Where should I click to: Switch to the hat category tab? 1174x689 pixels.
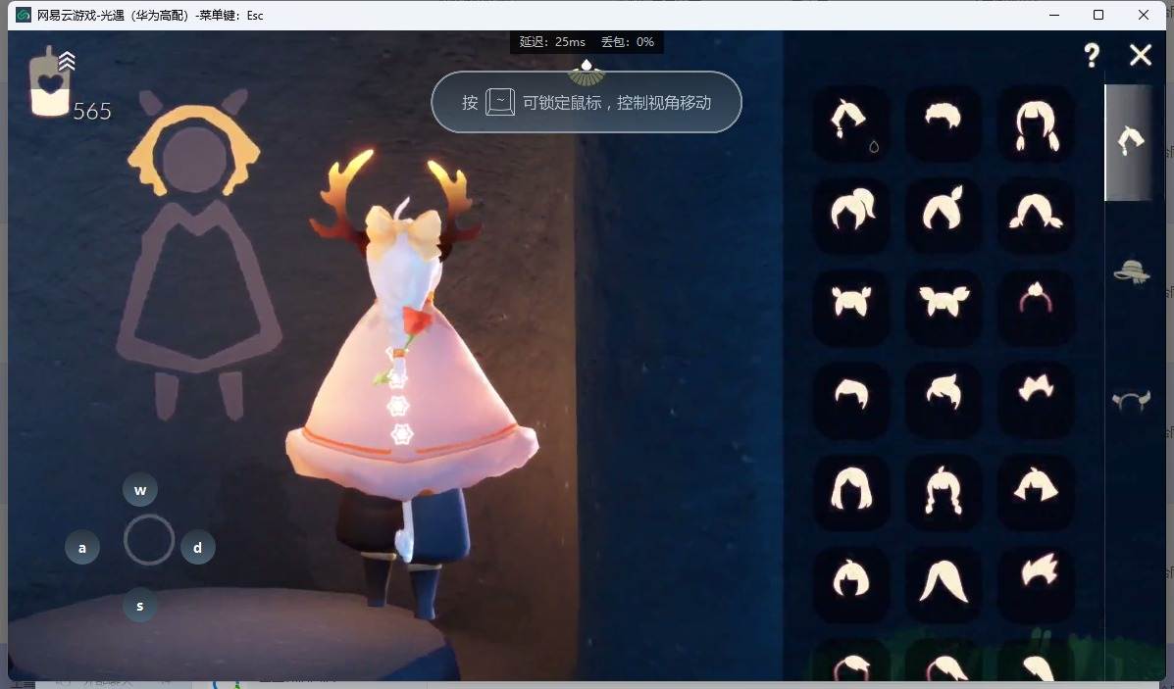click(x=1131, y=271)
